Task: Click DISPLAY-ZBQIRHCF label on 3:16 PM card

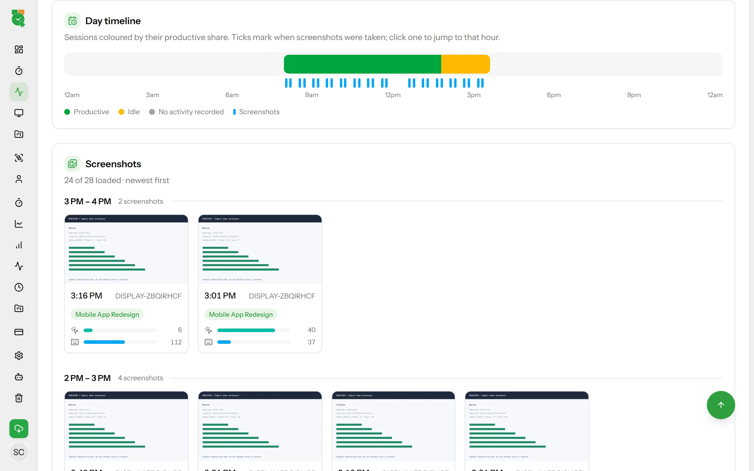Action: 148,296
